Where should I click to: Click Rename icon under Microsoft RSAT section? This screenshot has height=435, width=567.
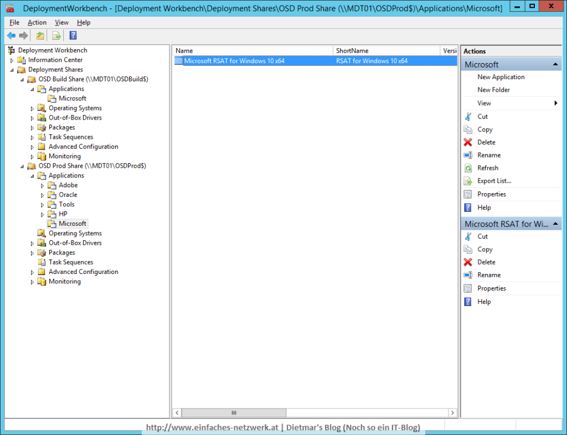pyautogui.click(x=468, y=275)
